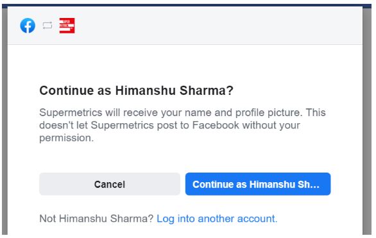The width and height of the screenshot is (376, 238).
Task: Click the word permission in the description
Action: point(65,138)
